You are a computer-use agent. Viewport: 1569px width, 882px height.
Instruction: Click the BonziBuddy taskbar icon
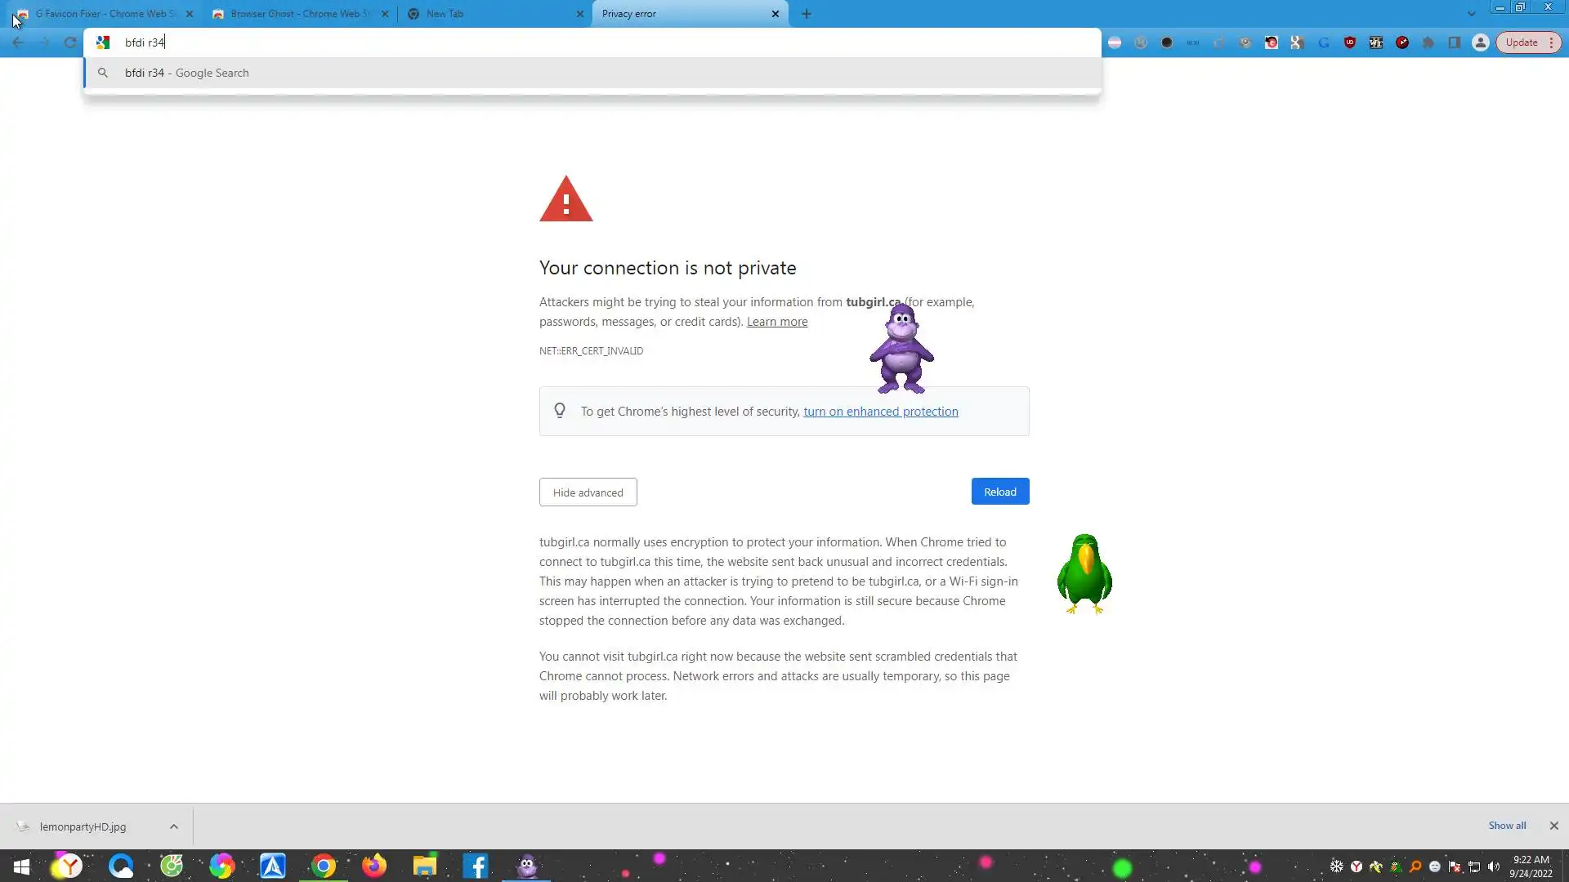click(526, 866)
